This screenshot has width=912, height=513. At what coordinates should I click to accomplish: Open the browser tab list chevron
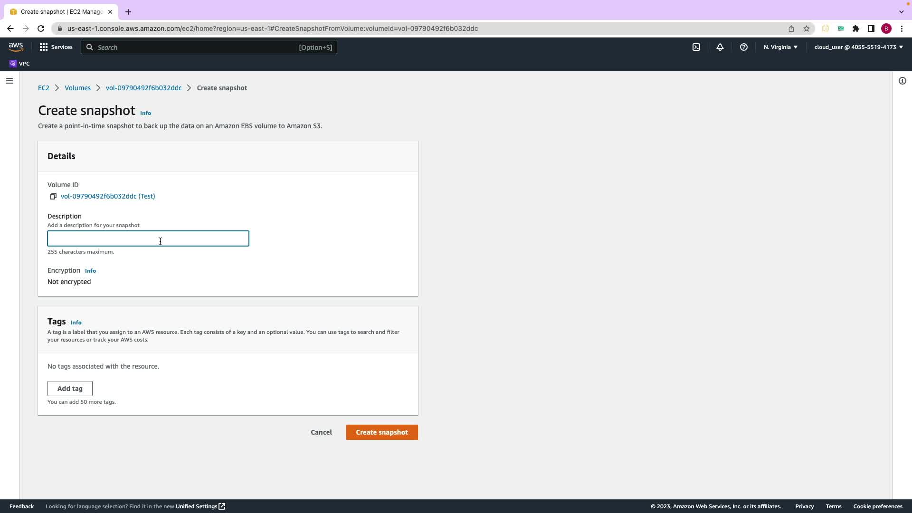coord(901,11)
